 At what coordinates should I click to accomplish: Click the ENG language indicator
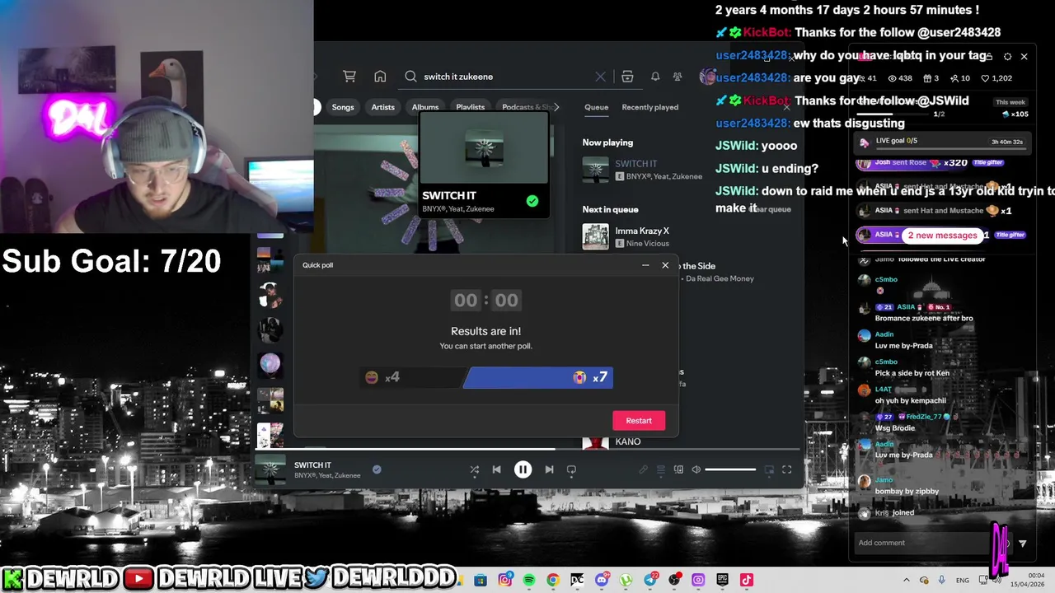point(963,580)
